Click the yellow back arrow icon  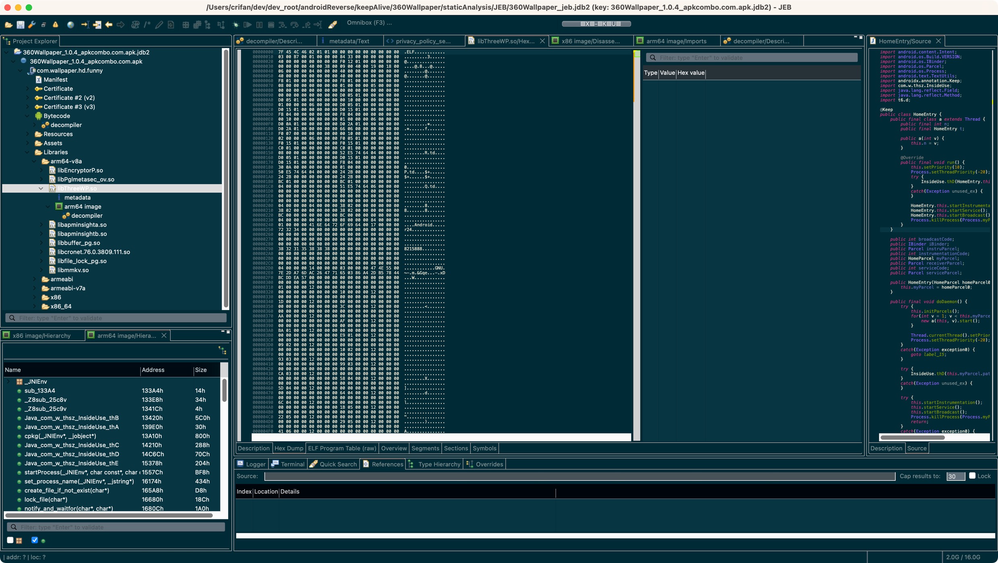click(109, 25)
